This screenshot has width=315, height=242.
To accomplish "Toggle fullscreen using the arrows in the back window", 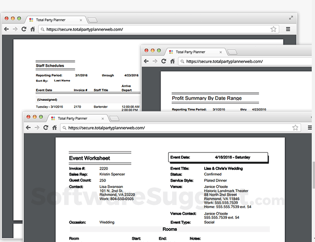I will (x=291, y=18).
